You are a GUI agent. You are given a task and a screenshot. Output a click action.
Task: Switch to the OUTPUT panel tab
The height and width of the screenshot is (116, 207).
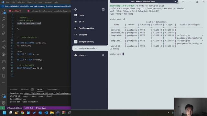(x=40, y=90)
